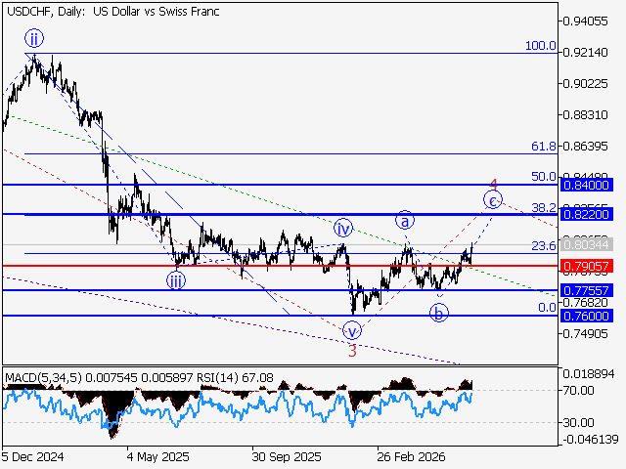Image resolution: width=626 pixels, height=469 pixels.
Task: Click the red wave number 4
Action: coord(493,185)
